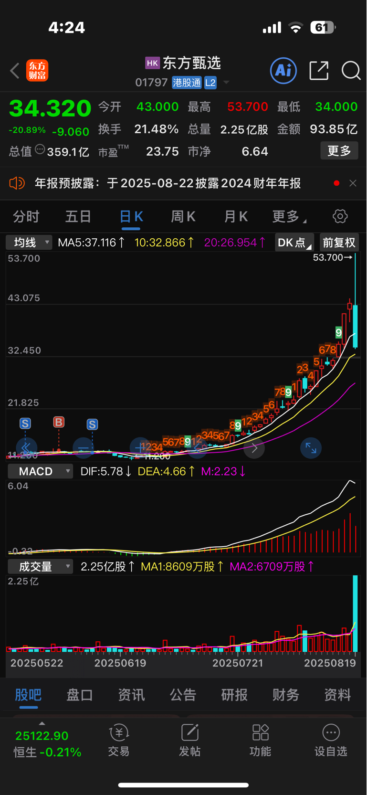Tap the HK market badge
The width and height of the screenshot is (367, 795).
pyautogui.click(x=152, y=63)
